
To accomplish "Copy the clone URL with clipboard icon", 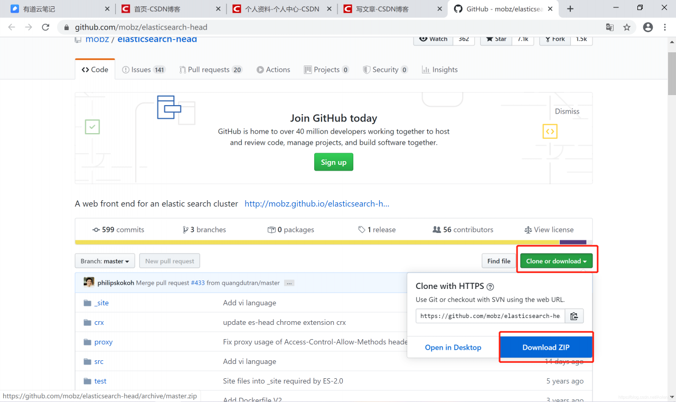I will click(574, 316).
